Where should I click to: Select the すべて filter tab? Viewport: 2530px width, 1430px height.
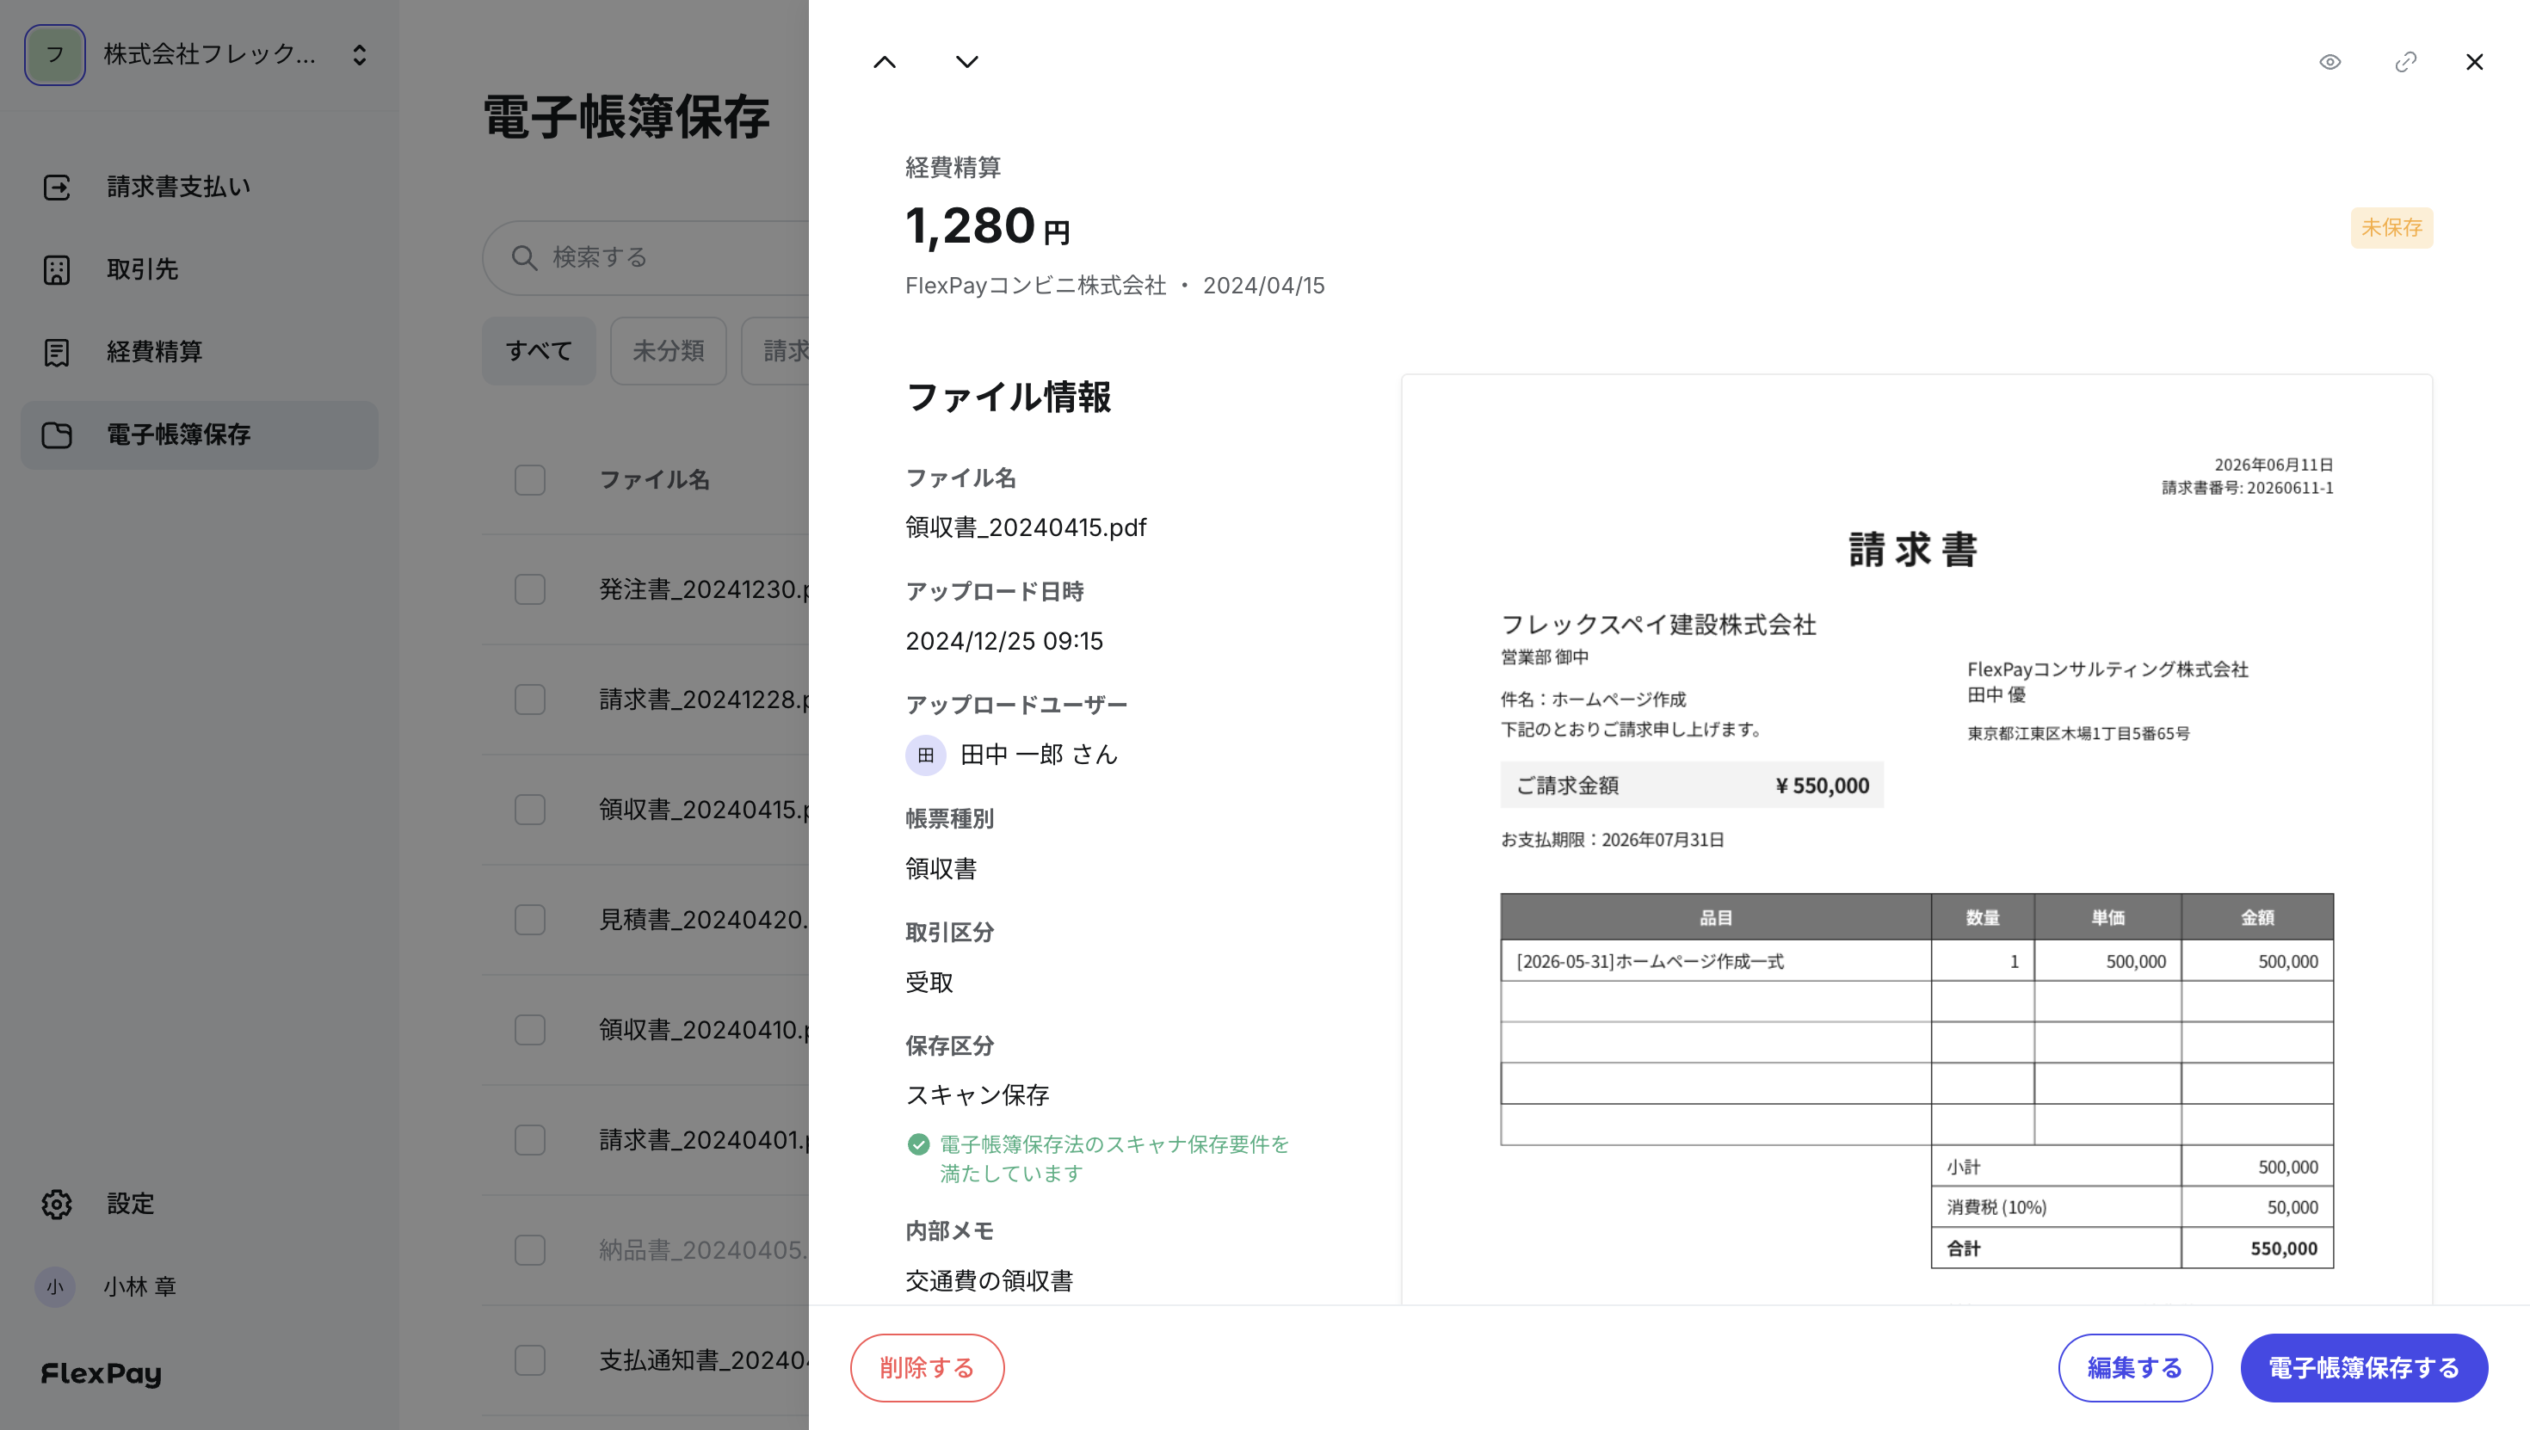538,351
